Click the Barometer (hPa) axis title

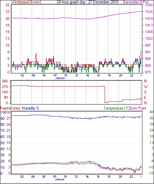[135, 2]
